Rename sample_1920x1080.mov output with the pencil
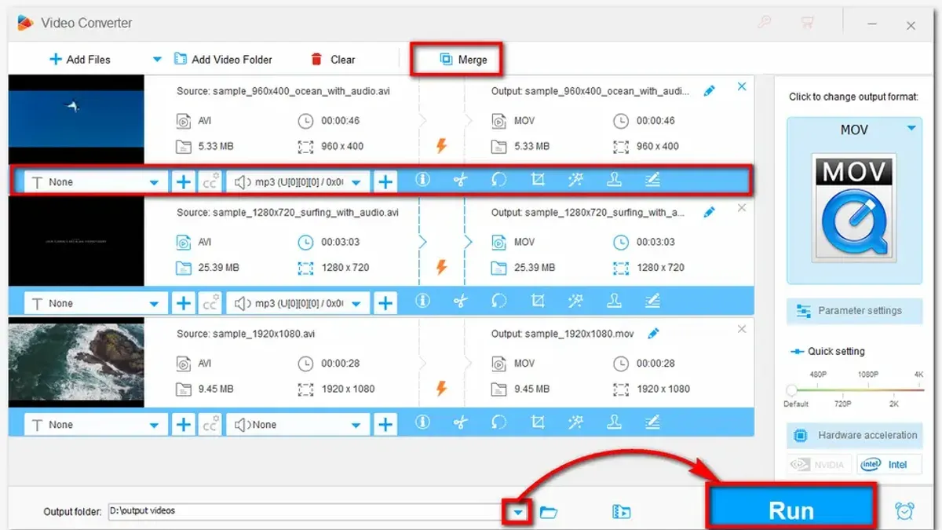Screen dimensions: 942x530 pyautogui.click(x=653, y=334)
